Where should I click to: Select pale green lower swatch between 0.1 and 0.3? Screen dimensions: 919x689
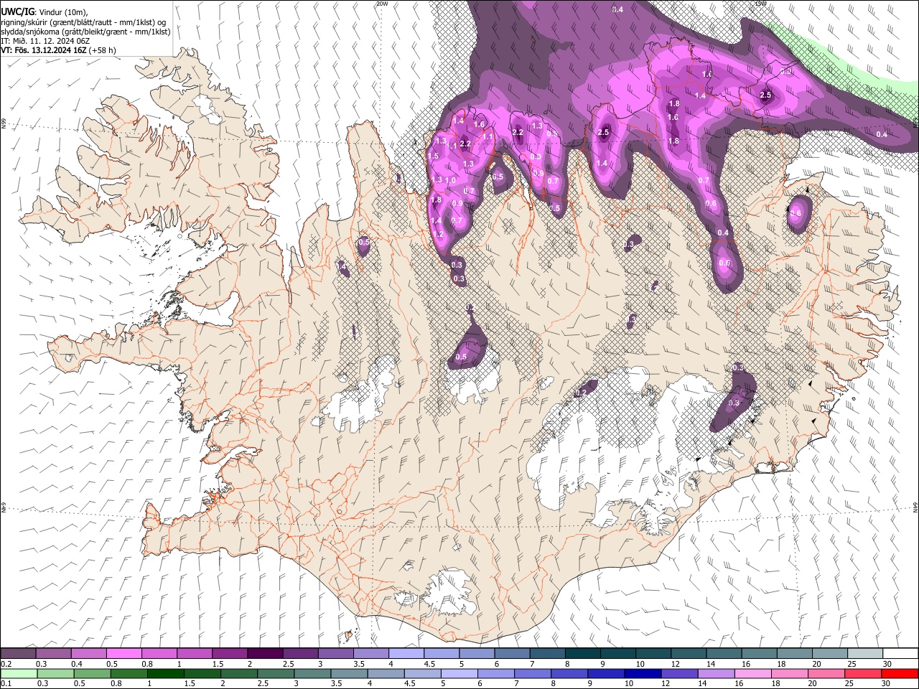(x=19, y=673)
